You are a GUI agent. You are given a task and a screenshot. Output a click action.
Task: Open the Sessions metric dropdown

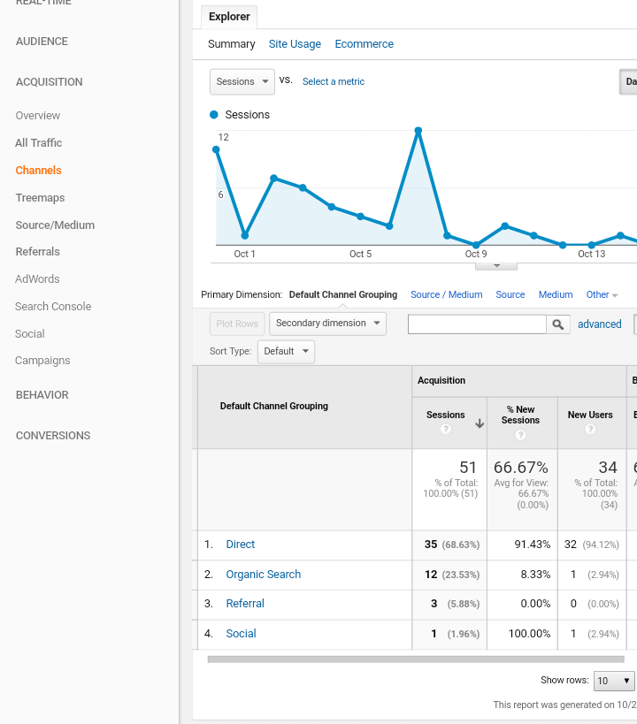click(242, 81)
